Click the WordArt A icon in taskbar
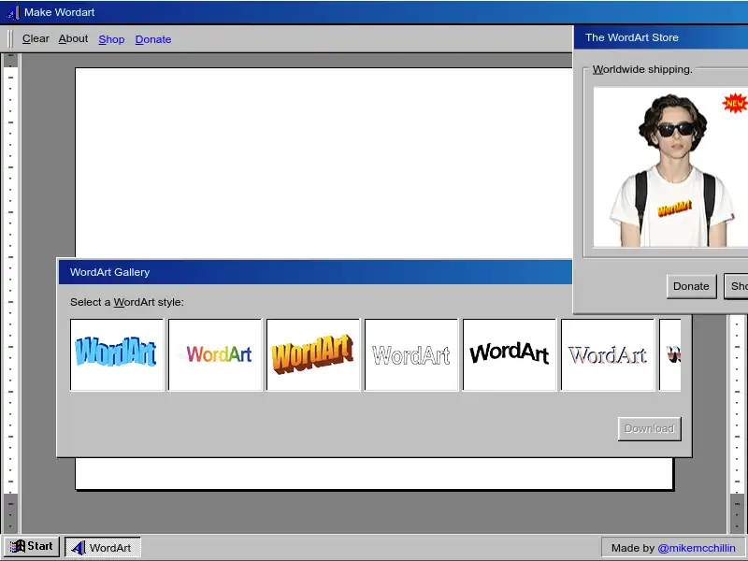The image size is (748, 561). click(x=79, y=548)
